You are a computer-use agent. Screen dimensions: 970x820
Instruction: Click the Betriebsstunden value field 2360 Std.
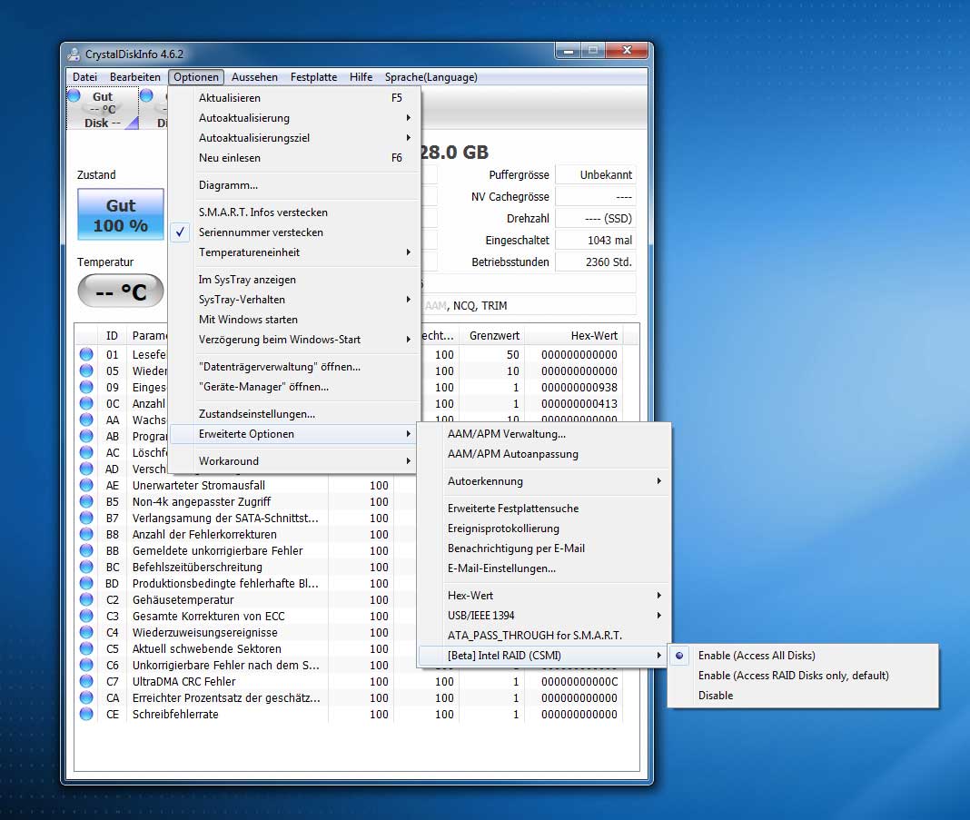coord(596,262)
